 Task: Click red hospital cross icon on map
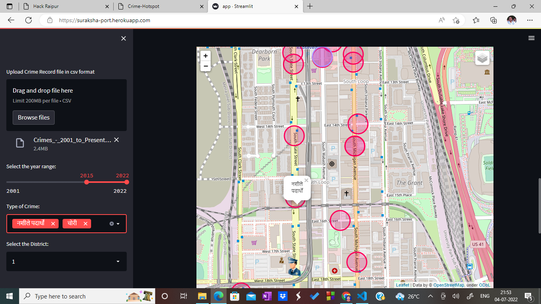(335, 271)
